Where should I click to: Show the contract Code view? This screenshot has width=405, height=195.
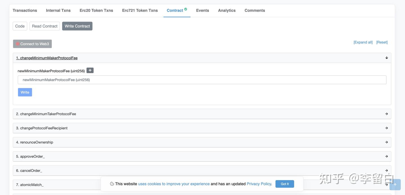20,26
